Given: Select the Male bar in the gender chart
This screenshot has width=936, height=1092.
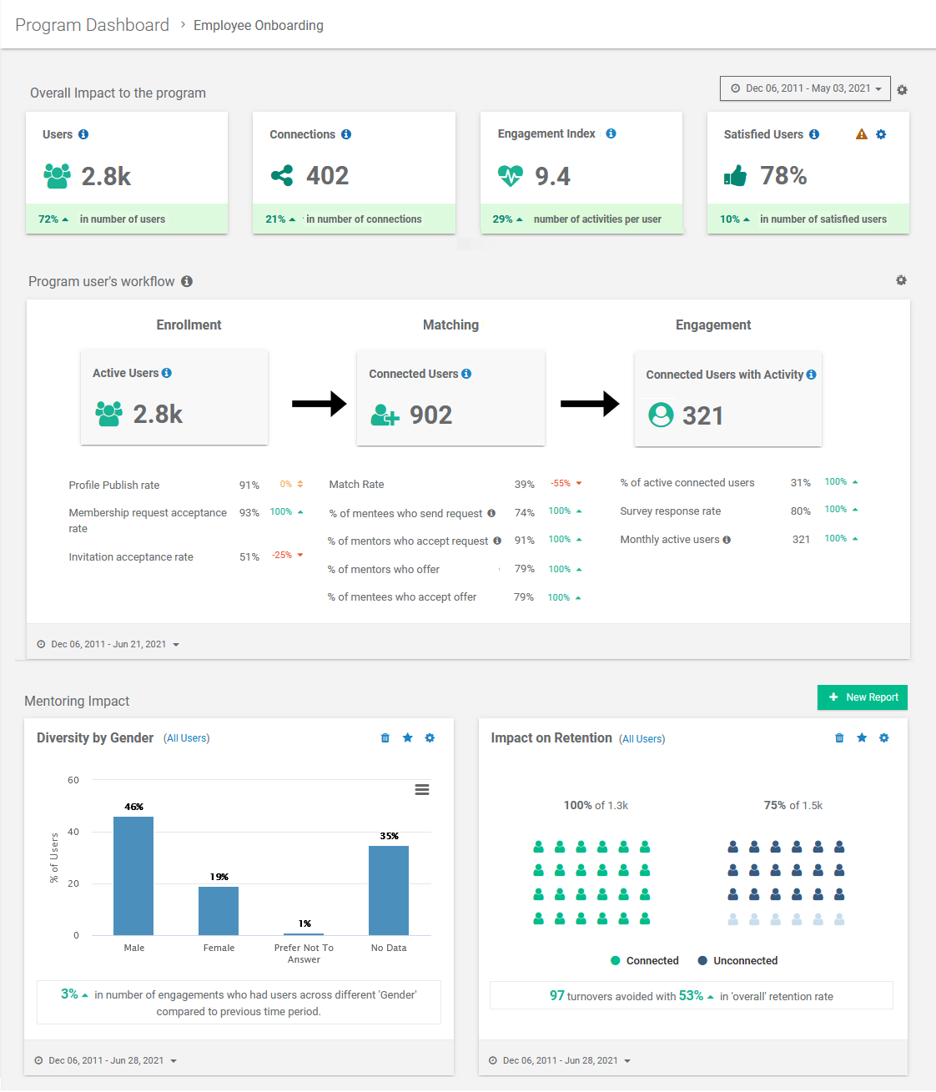Looking at the screenshot, I should (133, 876).
